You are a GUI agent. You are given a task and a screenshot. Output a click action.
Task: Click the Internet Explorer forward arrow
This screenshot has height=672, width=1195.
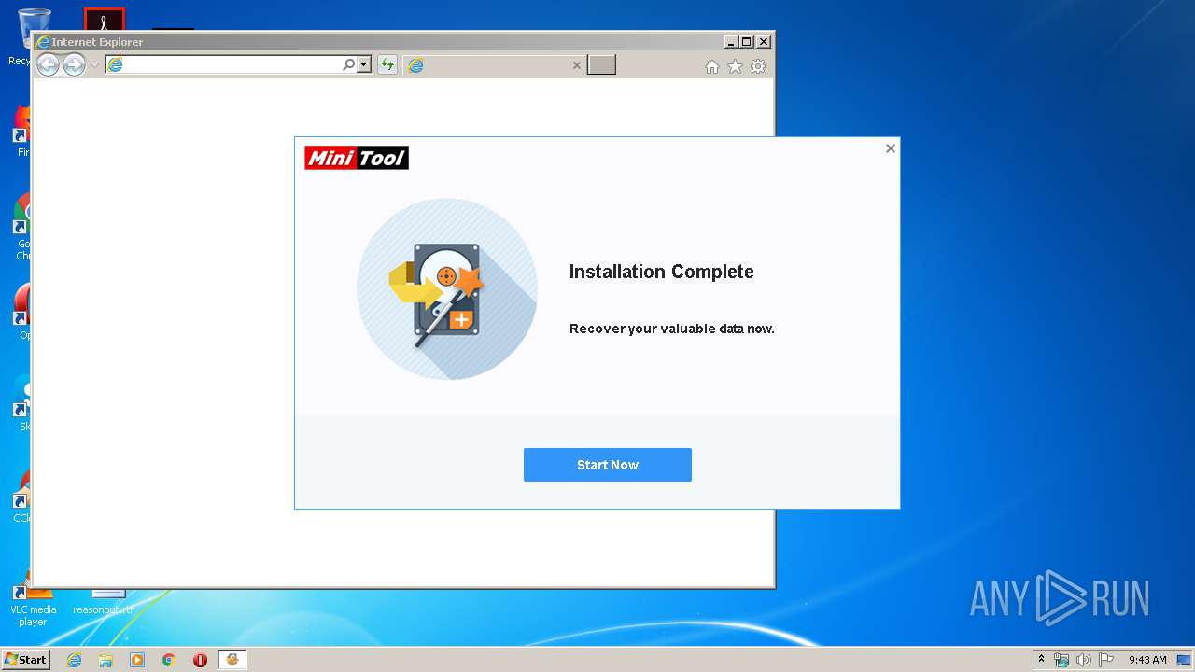coord(74,64)
